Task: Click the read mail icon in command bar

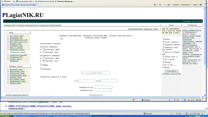Action: [165, 5]
